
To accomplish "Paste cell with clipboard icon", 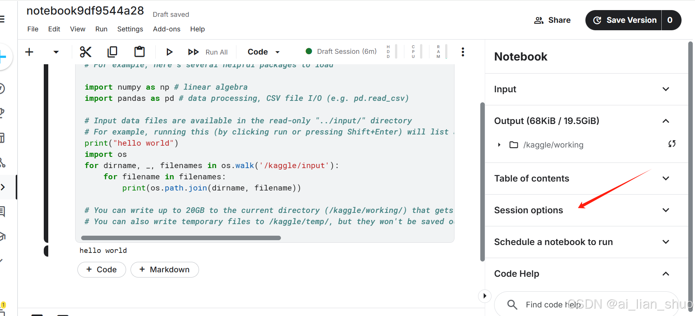I will (x=140, y=52).
